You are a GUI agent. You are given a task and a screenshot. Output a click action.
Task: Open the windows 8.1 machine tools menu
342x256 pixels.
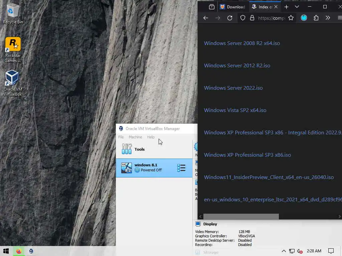[x=181, y=168]
